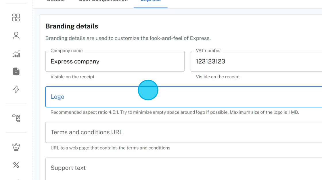Click the Support text field
Image resolution: width=322 pixels, height=180 pixels.
183,168
